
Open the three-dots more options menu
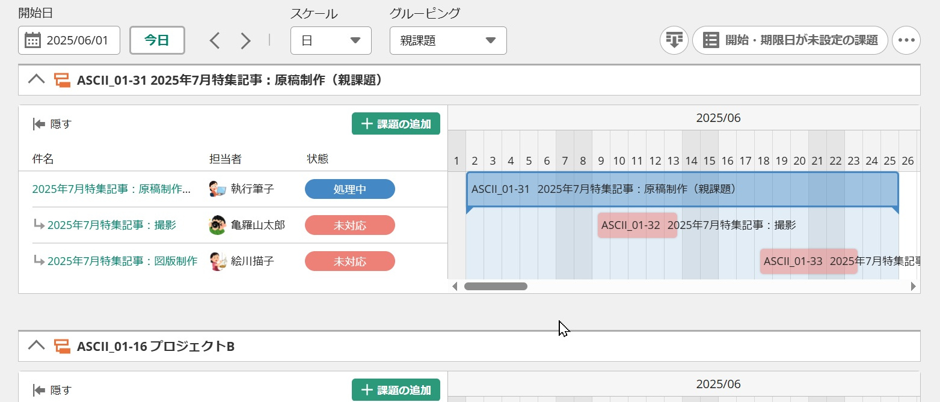point(906,40)
